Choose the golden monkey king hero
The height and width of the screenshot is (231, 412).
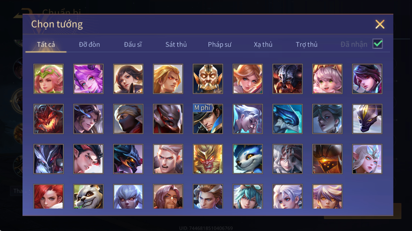[208, 159]
